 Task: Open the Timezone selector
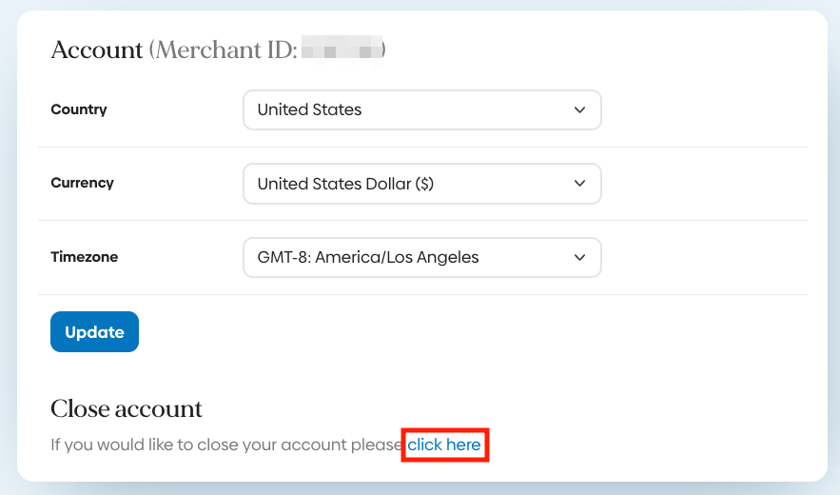pos(421,257)
